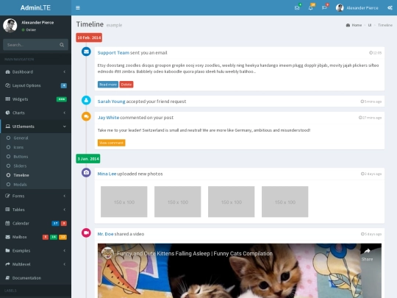Open the notifications bell icon
Image resolution: width=397 pixels, height=298 pixels.
[310, 8]
